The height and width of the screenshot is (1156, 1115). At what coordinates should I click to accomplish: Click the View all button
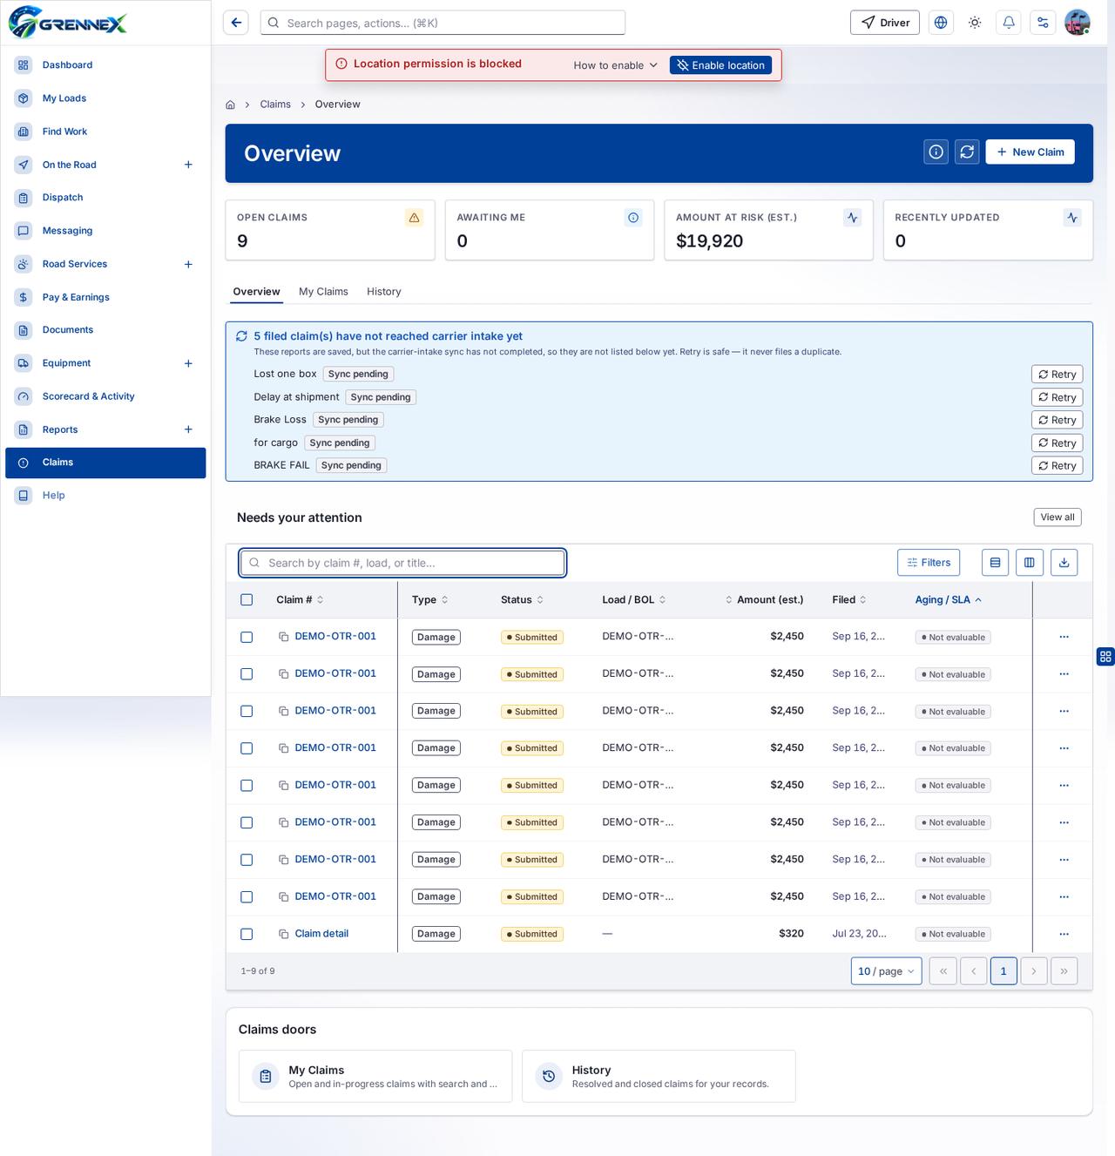click(x=1058, y=517)
